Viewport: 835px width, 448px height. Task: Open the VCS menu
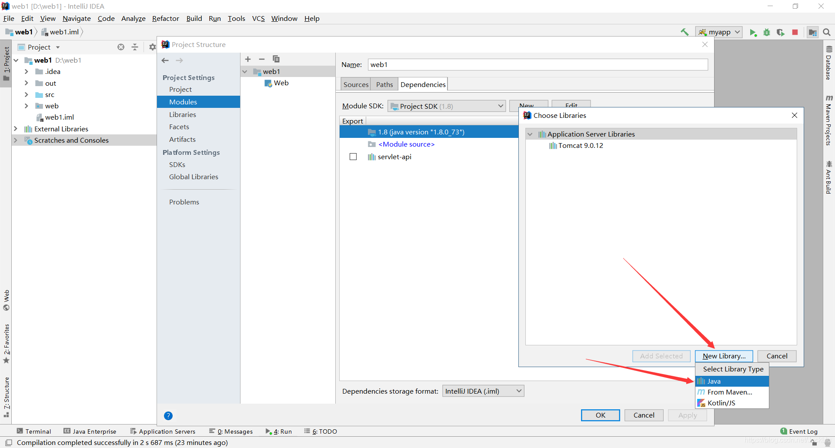tap(258, 18)
